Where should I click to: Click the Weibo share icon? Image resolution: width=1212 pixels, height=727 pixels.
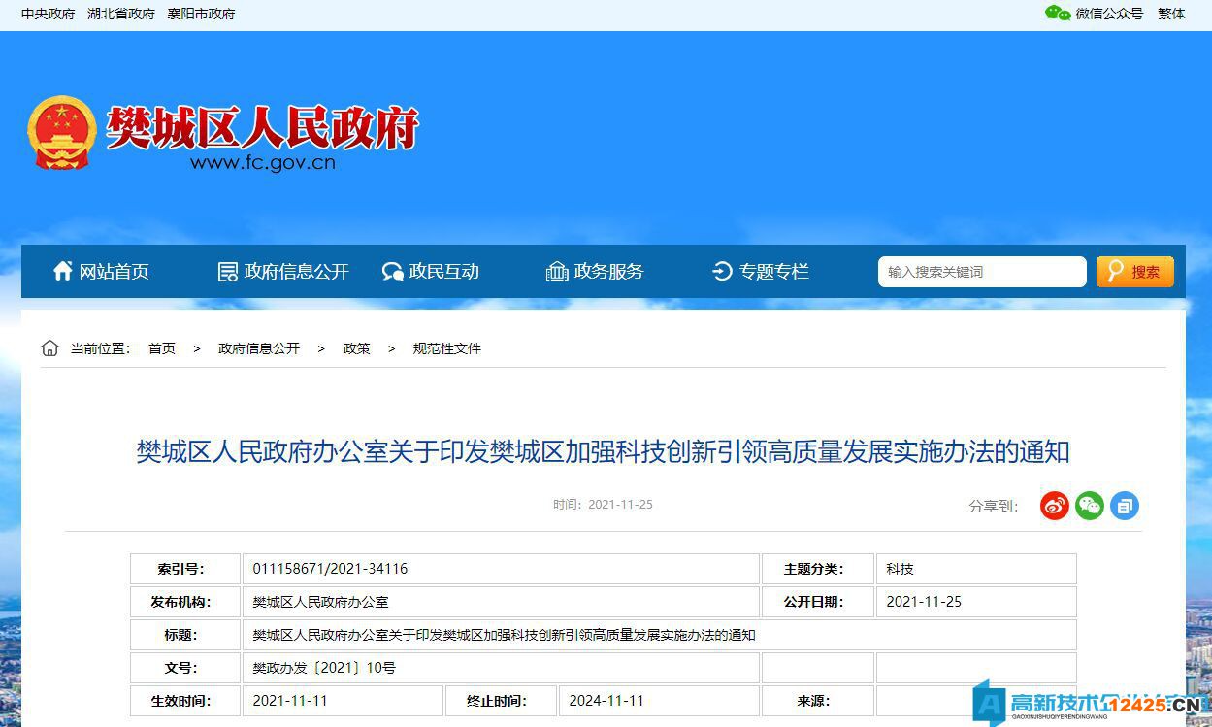click(x=1055, y=506)
